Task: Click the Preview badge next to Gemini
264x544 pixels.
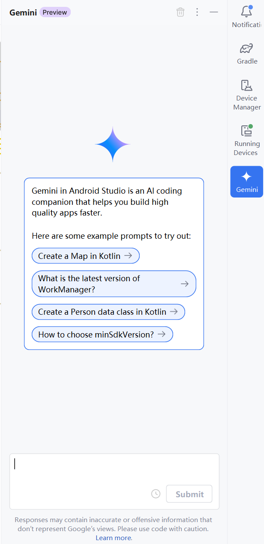Action: pos(54,12)
